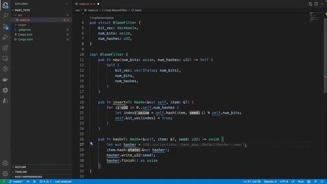
Task: Click the status bar icon left of the error count
Action: (x=34, y=181)
